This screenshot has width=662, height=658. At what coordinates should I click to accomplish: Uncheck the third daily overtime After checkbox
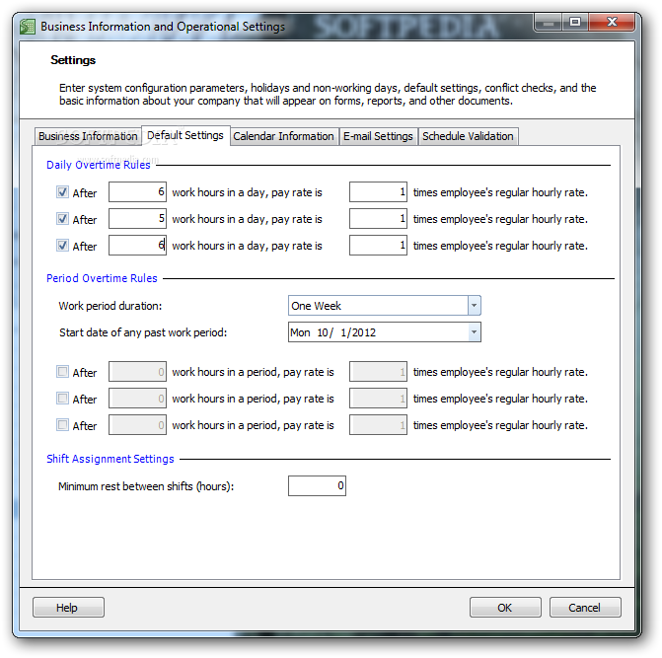62,246
